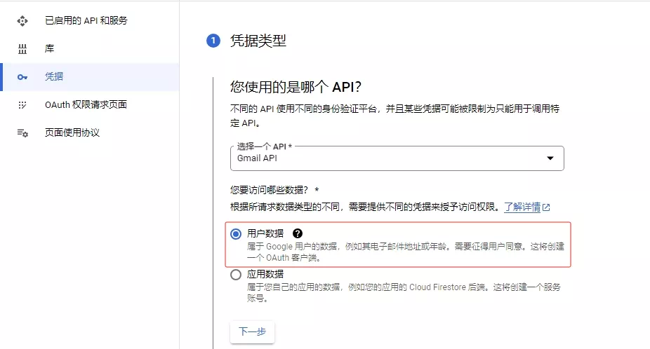Choose the 应用数据 option label text

click(x=265, y=274)
